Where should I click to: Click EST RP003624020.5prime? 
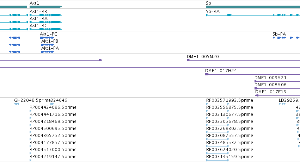click(x=229, y=150)
